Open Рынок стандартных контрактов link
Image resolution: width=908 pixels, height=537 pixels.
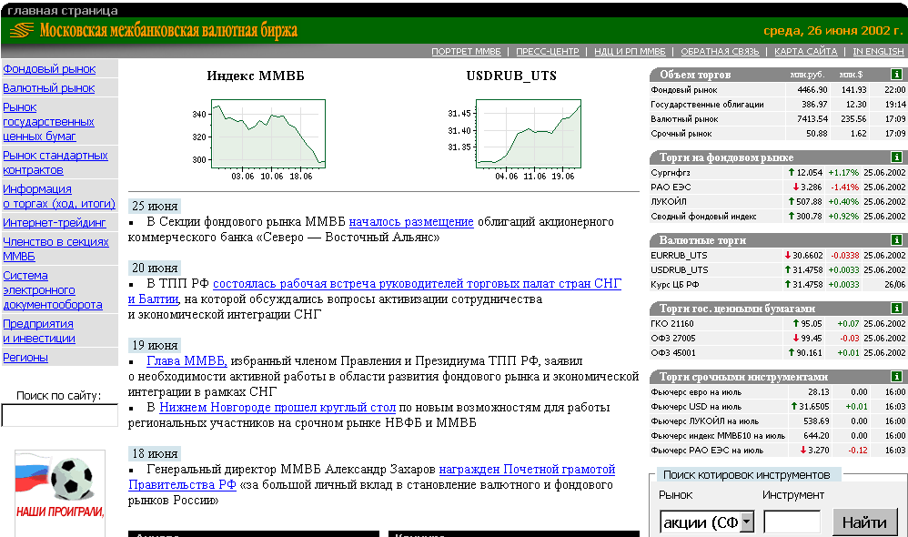pyautogui.click(x=55, y=163)
